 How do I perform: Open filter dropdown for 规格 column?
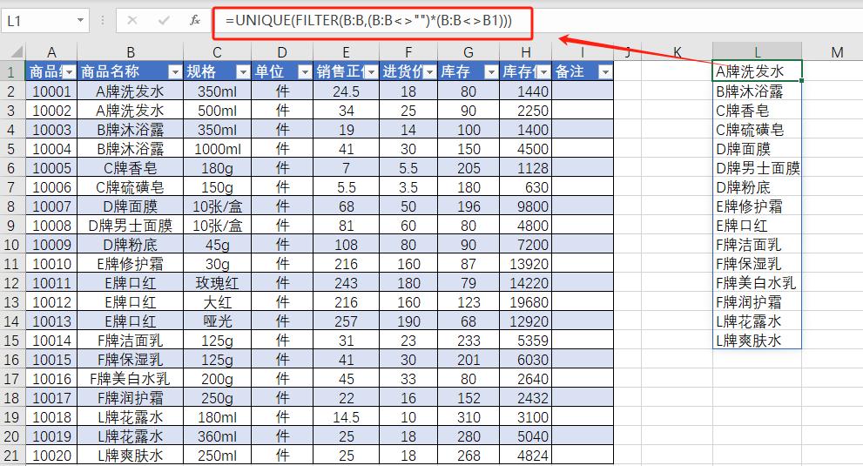pos(243,71)
